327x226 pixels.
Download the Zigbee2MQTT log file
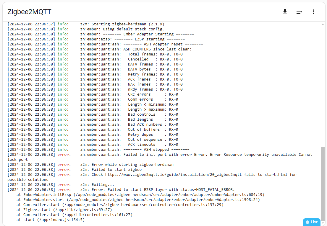pyautogui.click(x=285, y=12)
